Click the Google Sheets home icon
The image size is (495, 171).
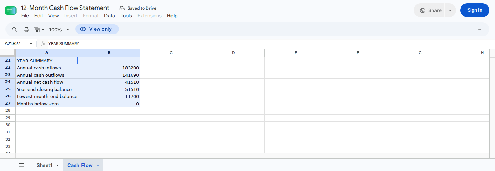(x=11, y=11)
